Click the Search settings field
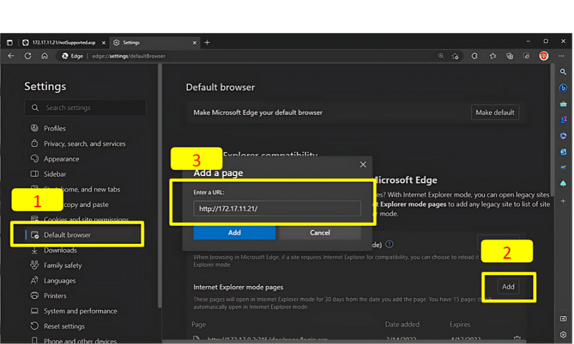The height and width of the screenshot is (344, 574). click(x=86, y=108)
